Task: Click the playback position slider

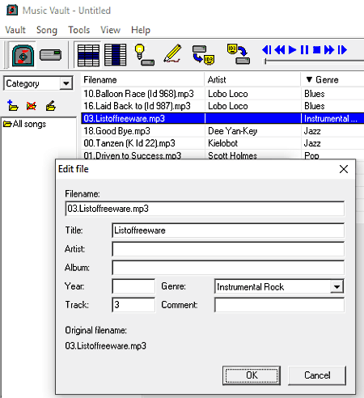Action: (314, 61)
